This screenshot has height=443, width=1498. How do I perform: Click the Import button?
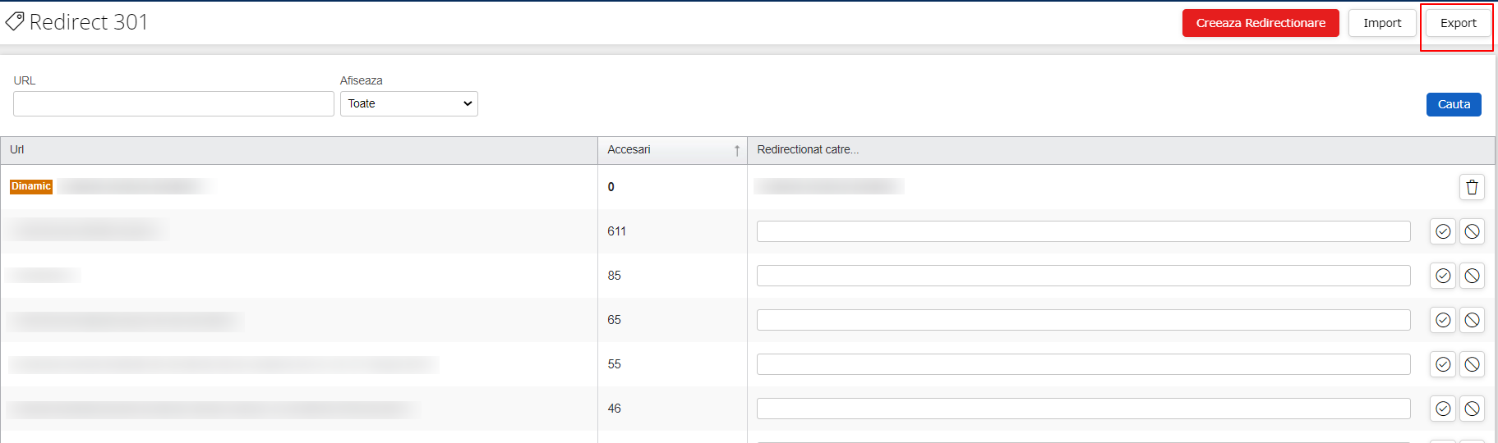click(1382, 23)
